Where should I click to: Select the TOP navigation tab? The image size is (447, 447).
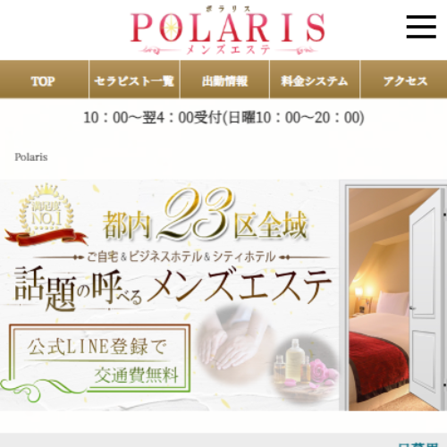click(44, 80)
